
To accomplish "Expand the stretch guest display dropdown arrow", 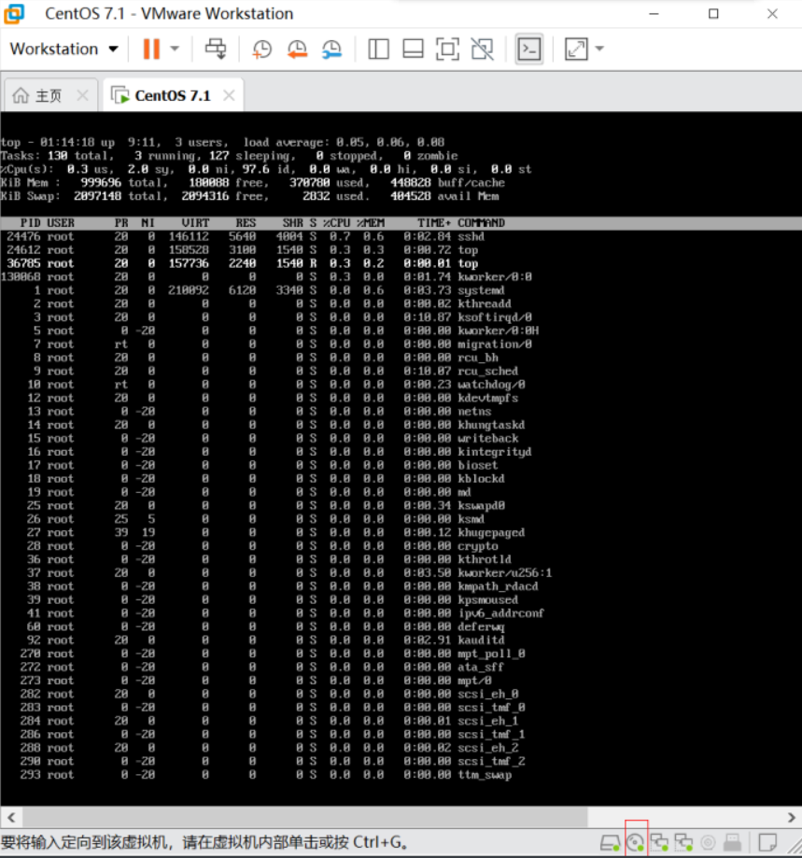I will tap(599, 49).
